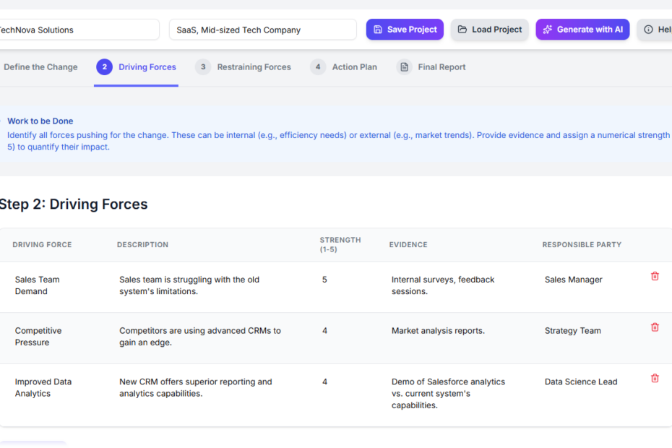Click the step 3 number badge
This screenshot has width=672, height=448.
point(203,67)
